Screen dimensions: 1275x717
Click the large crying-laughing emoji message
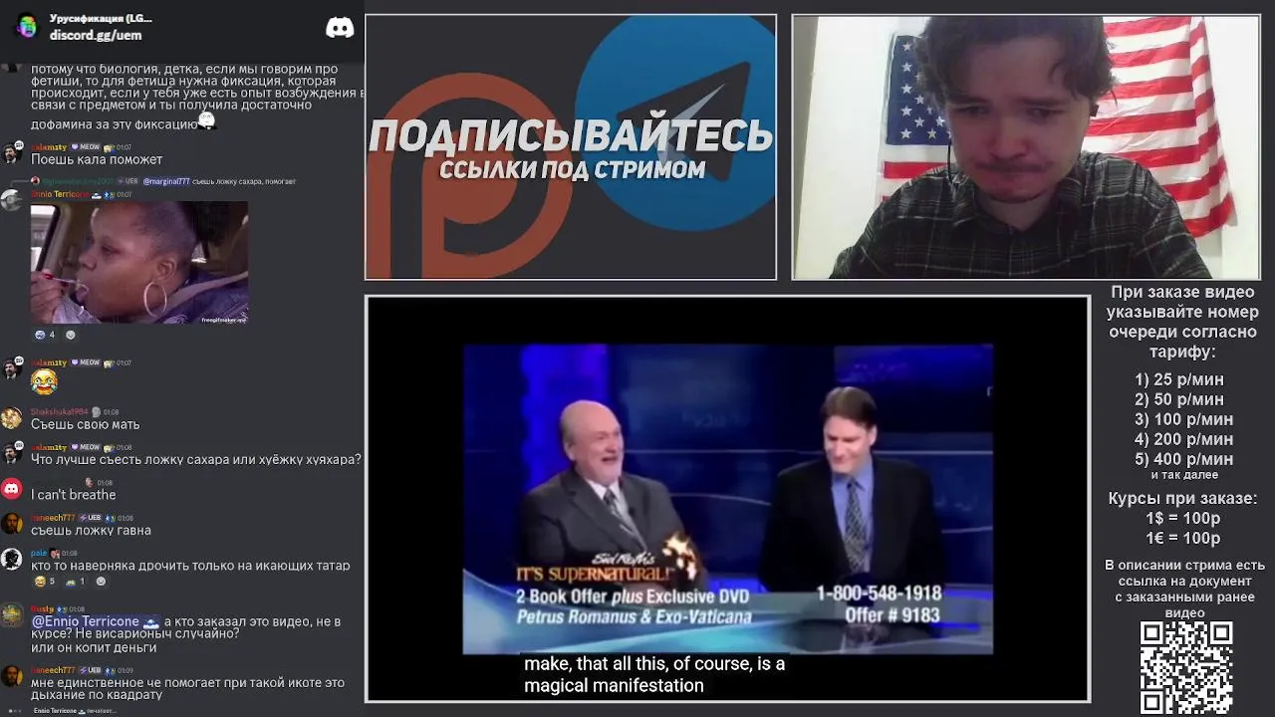tap(44, 381)
